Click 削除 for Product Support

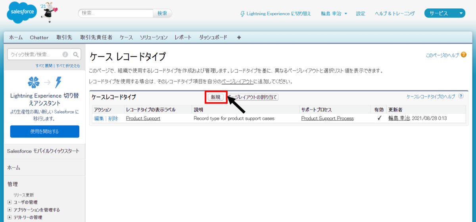pyautogui.click(x=113, y=118)
